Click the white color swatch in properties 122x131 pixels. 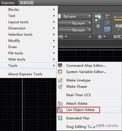point(59,16)
